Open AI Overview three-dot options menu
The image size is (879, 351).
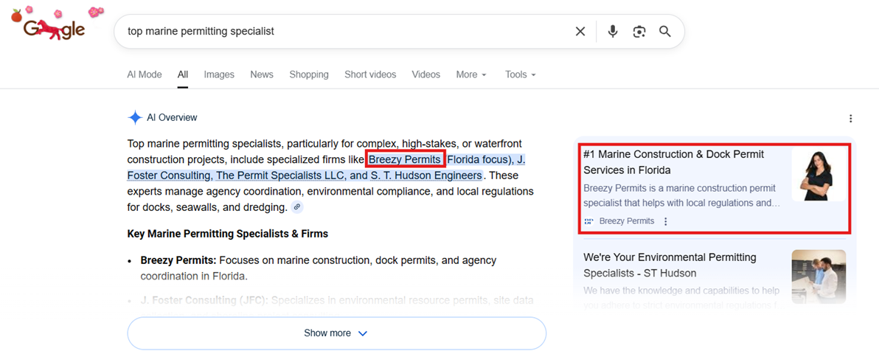pyautogui.click(x=851, y=119)
